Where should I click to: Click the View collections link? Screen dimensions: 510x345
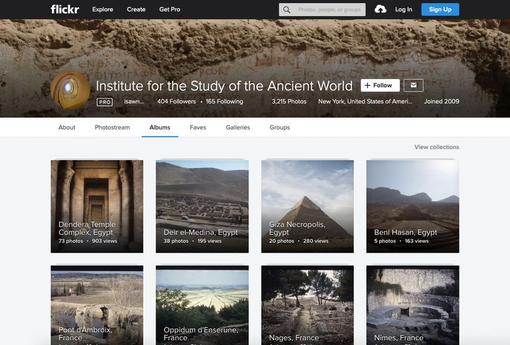click(436, 147)
